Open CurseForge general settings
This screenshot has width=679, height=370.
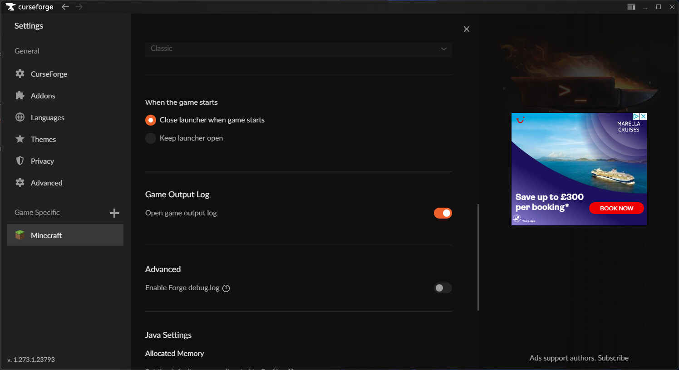point(65,74)
